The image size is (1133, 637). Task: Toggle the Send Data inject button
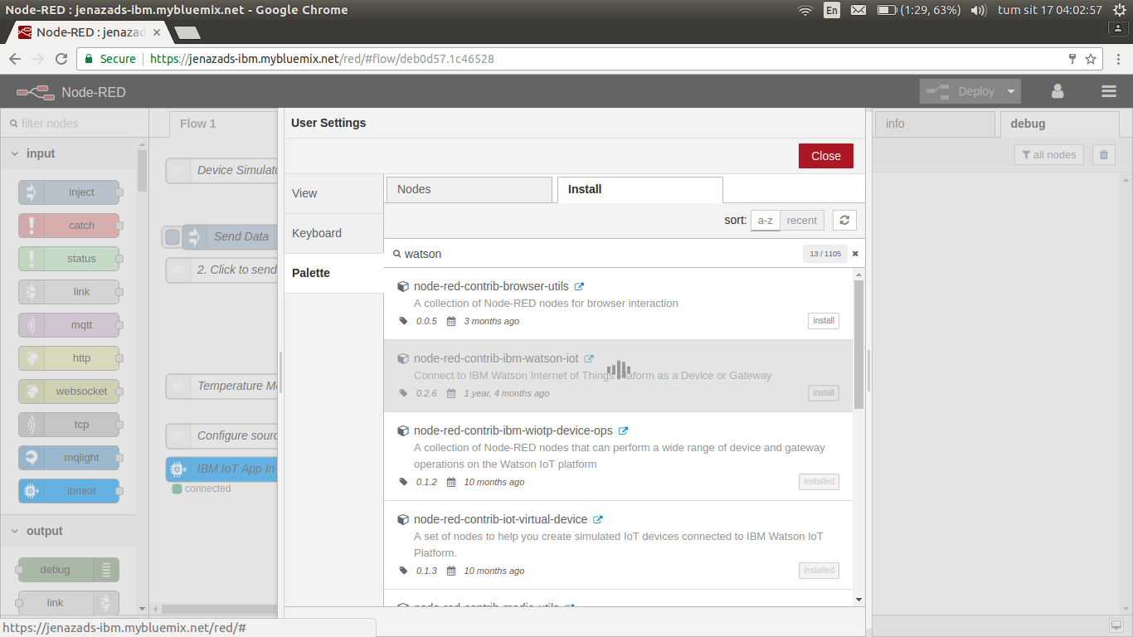coord(172,237)
